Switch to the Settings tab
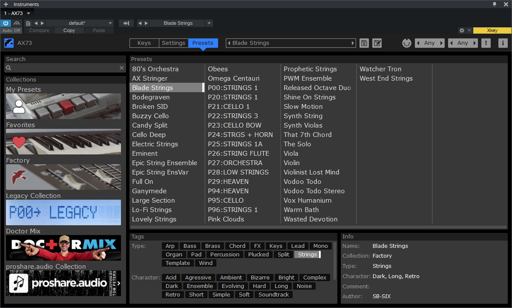The width and height of the screenshot is (512, 308). [173, 43]
